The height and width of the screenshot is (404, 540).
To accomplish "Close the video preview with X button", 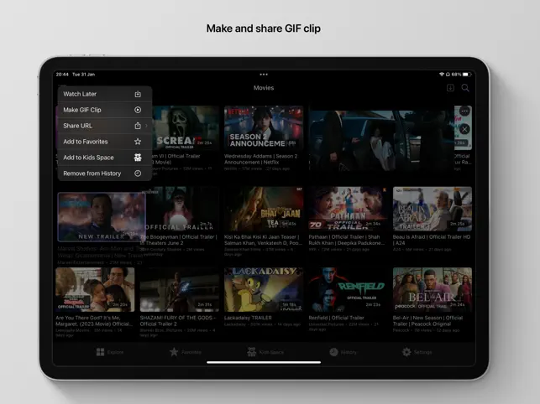I will click(464, 129).
